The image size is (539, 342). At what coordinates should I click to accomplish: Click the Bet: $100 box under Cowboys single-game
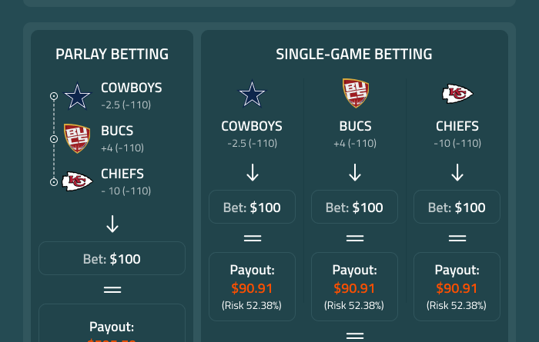pos(252,208)
